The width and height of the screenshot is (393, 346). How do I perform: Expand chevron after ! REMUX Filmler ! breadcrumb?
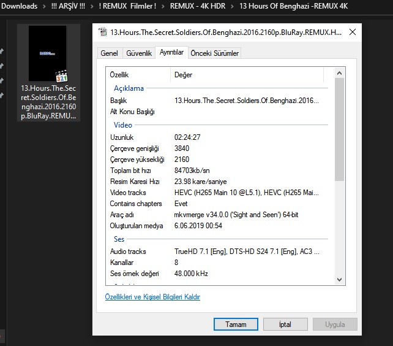click(163, 6)
